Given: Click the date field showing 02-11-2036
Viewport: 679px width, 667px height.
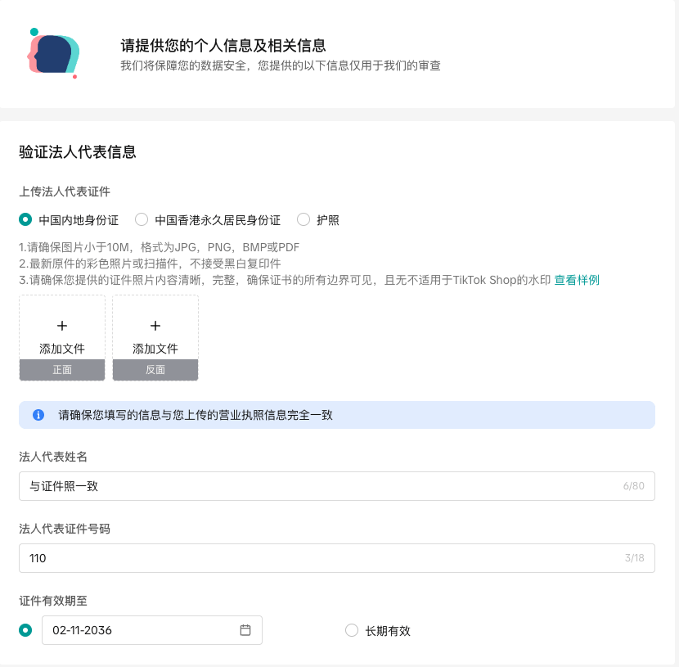Looking at the screenshot, I should [x=139, y=629].
